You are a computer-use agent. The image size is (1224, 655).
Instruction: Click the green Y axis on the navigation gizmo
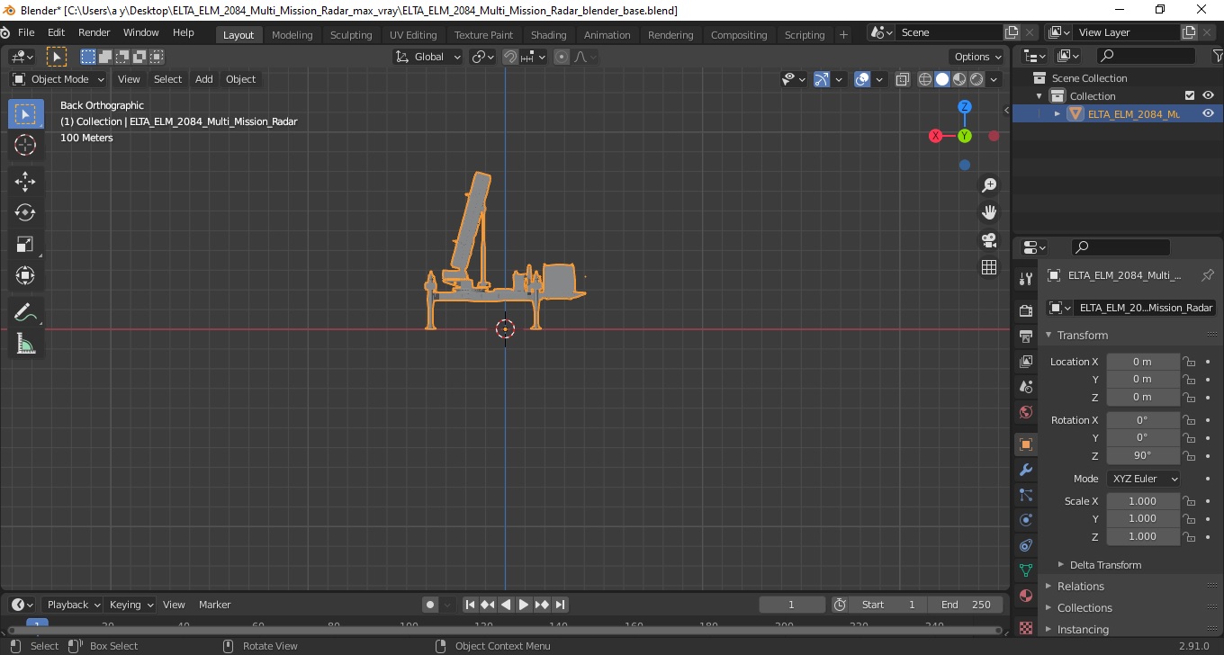(965, 136)
